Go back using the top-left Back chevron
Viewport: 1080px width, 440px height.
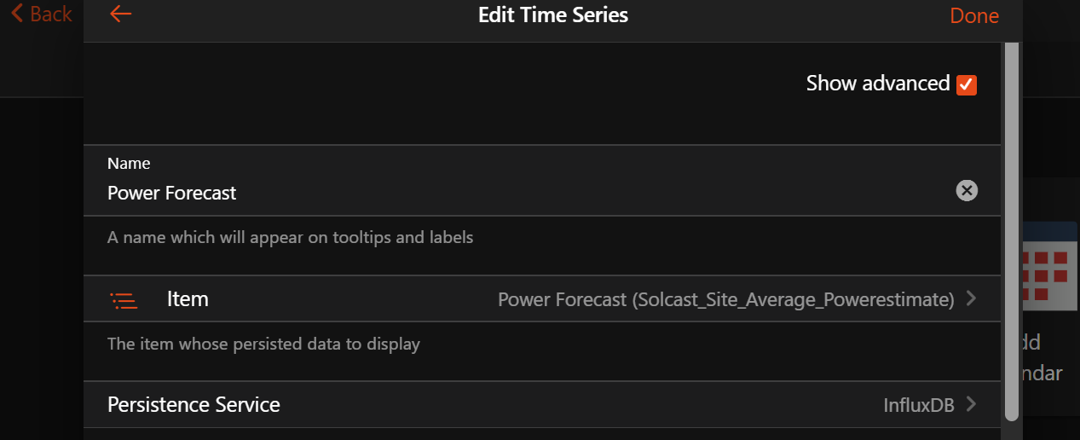tap(16, 14)
